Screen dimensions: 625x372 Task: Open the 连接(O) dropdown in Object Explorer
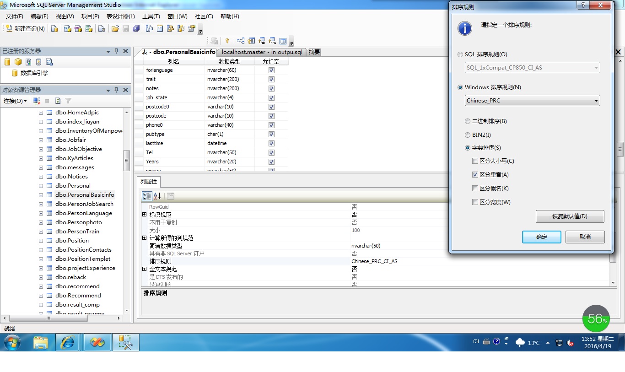15,101
